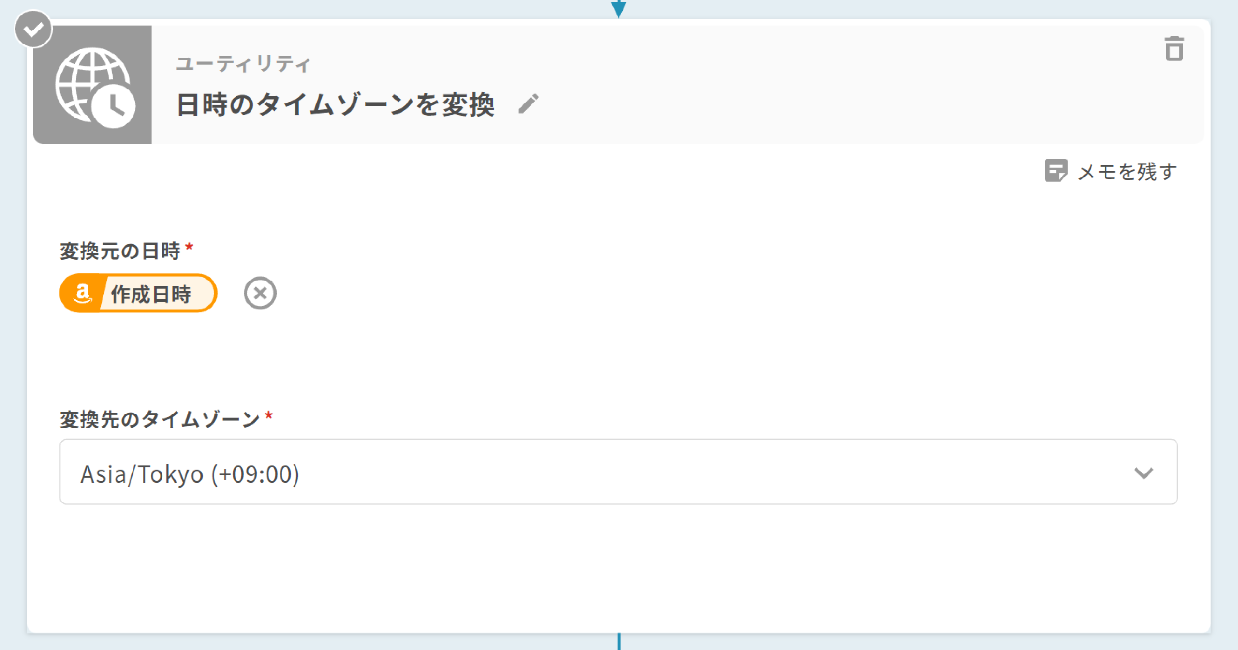Expand the timezone dropdown chevron
This screenshot has height=650, width=1238.
click(x=1144, y=473)
